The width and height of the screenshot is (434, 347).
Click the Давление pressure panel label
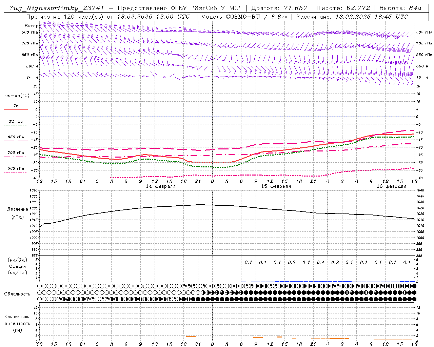click(18, 209)
